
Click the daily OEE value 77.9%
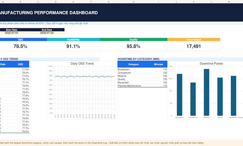[25, 70]
